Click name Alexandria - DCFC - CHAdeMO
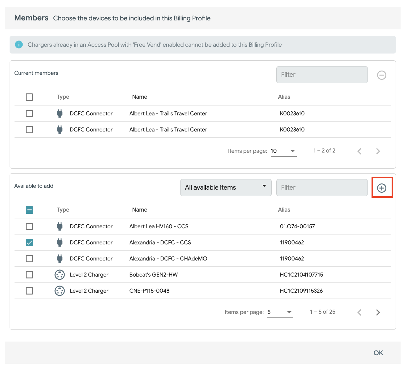This screenshot has height=370, width=408. tap(168, 259)
